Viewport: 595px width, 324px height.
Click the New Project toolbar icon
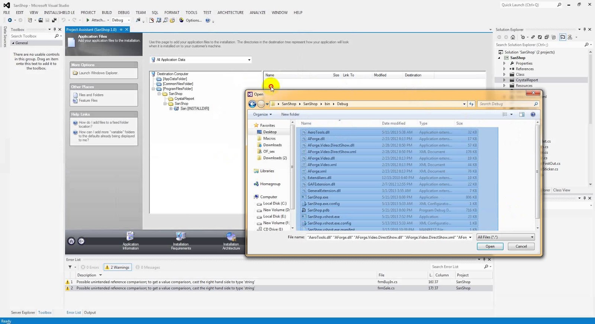[x=30, y=20]
